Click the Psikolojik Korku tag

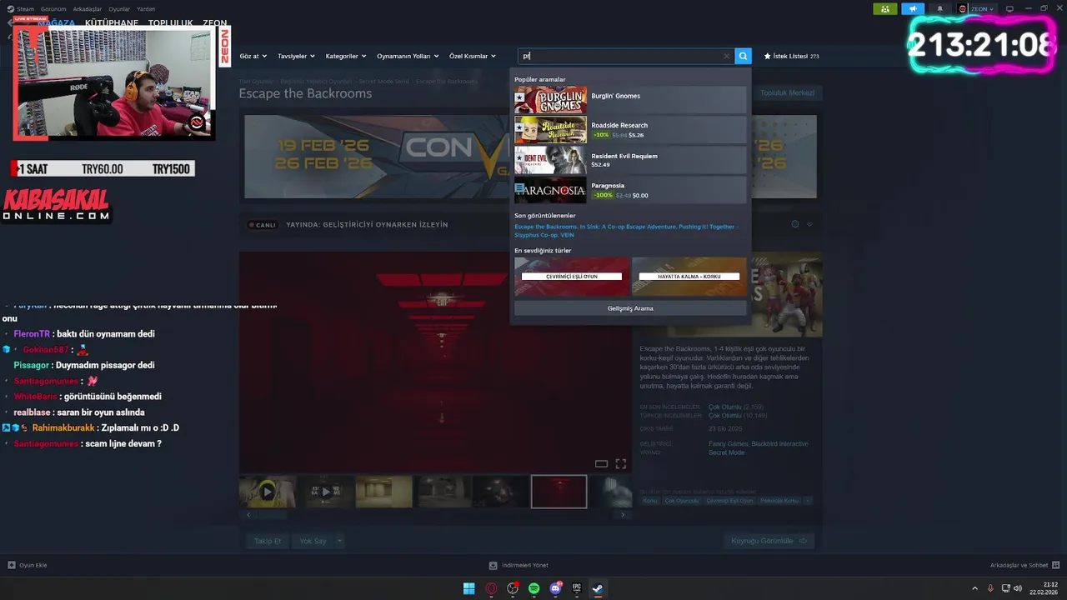[779, 501]
